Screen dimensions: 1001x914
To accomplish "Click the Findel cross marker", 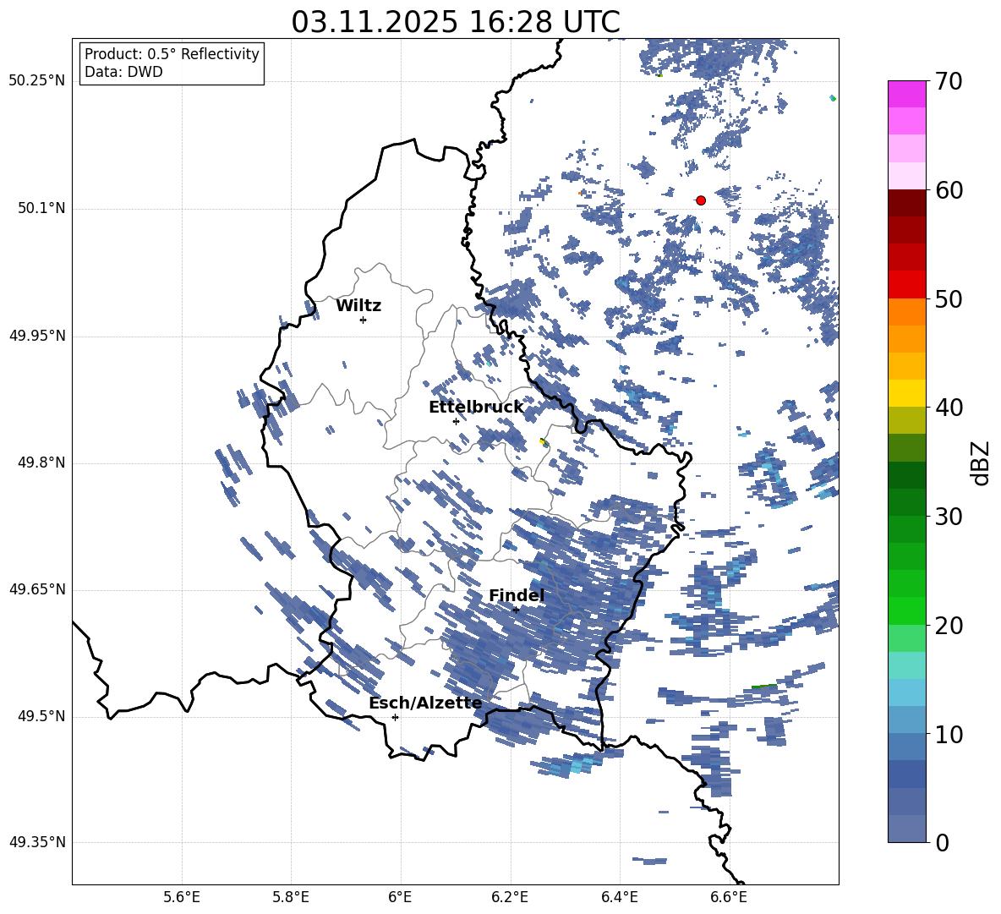I will point(516,610).
